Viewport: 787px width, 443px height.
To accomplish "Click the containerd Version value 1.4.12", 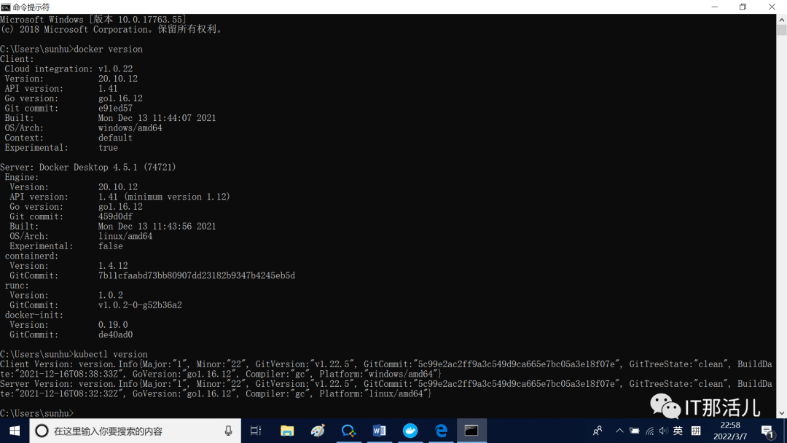I will tap(113, 266).
